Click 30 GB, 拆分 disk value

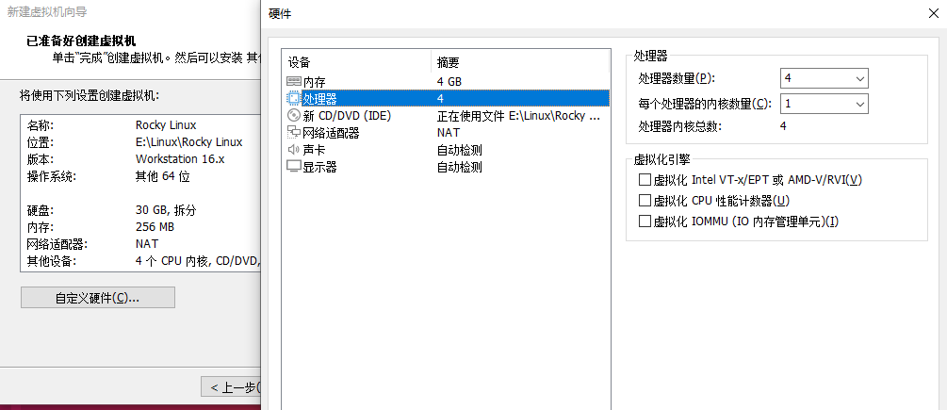[x=166, y=211]
